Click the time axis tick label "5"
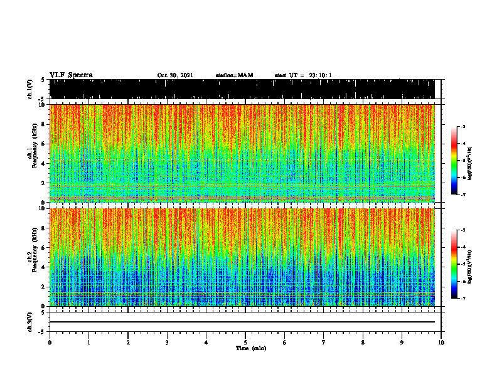The height and width of the screenshot is (384, 497). tap(245, 343)
